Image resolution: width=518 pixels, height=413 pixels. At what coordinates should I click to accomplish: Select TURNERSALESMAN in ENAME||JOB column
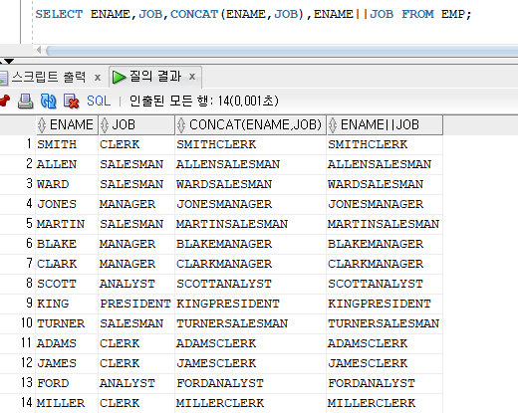tap(385, 323)
